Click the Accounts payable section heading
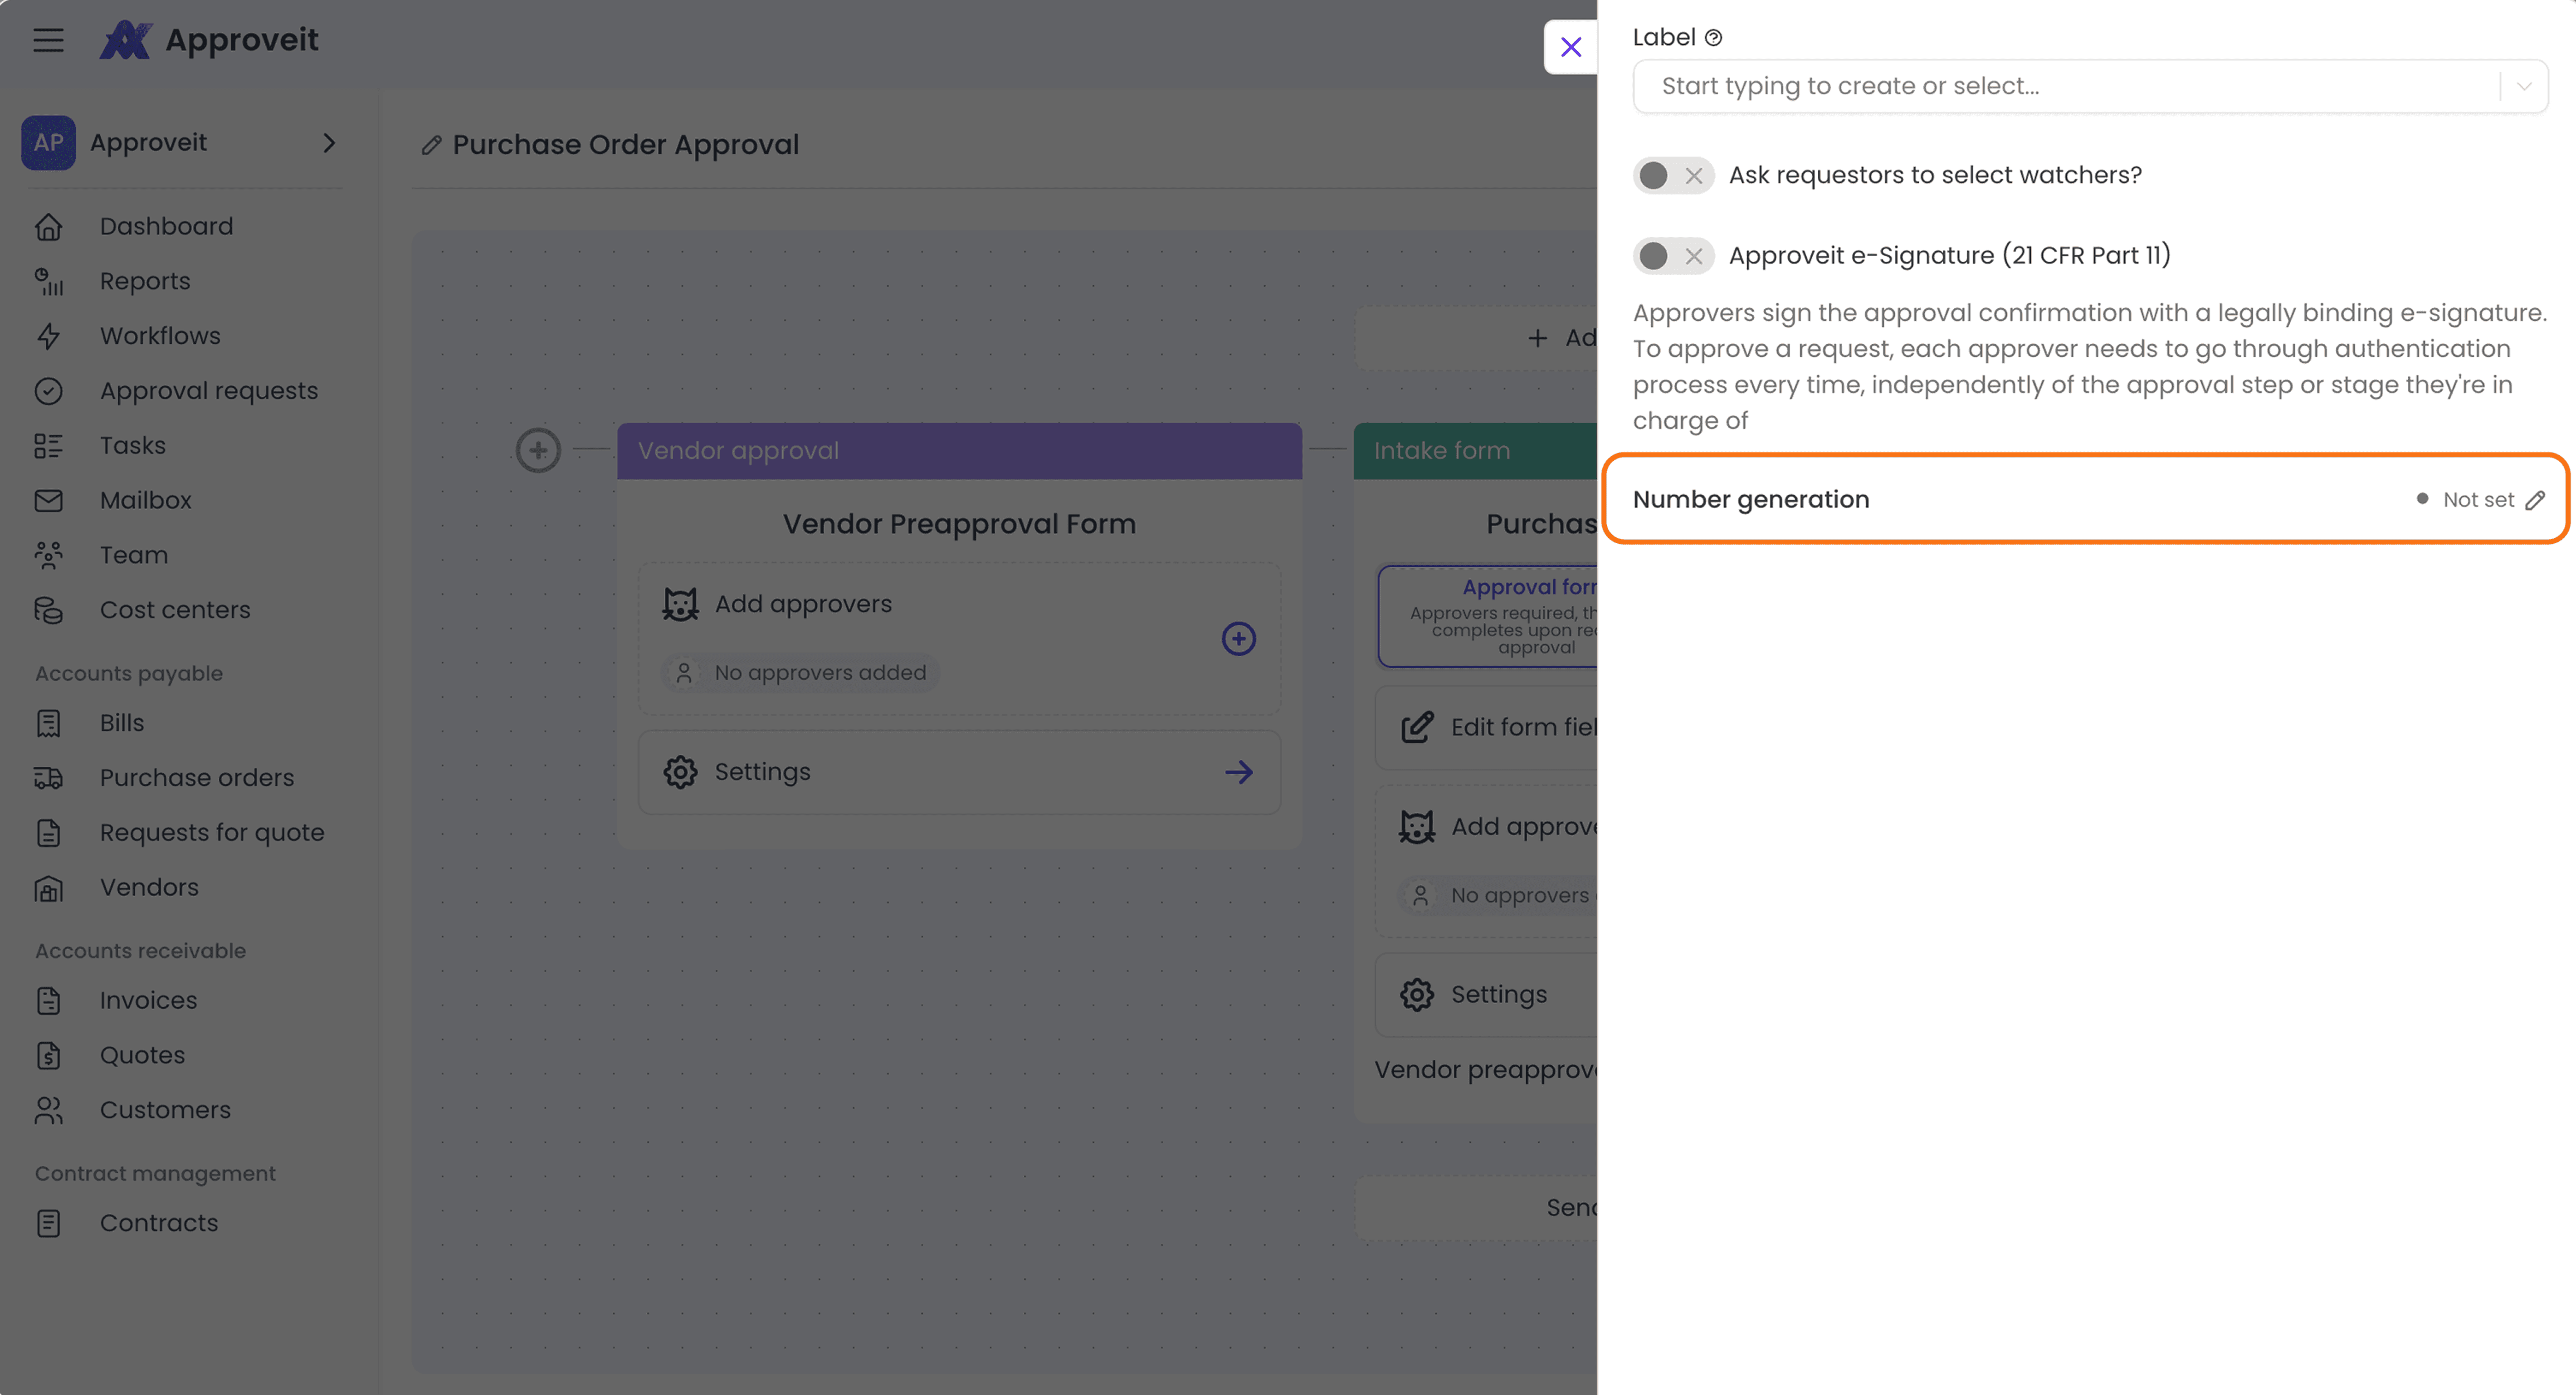Viewport: 2576px width, 1395px height. coord(129,674)
